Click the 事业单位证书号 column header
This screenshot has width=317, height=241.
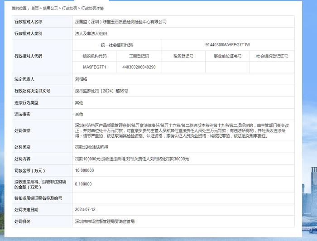[227, 56]
